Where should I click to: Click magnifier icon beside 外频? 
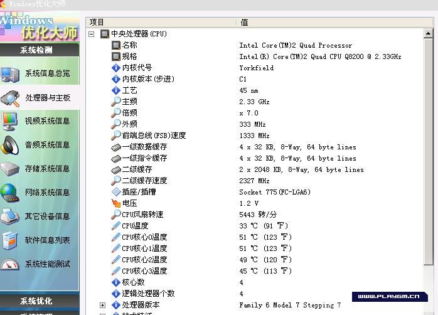[116, 124]
